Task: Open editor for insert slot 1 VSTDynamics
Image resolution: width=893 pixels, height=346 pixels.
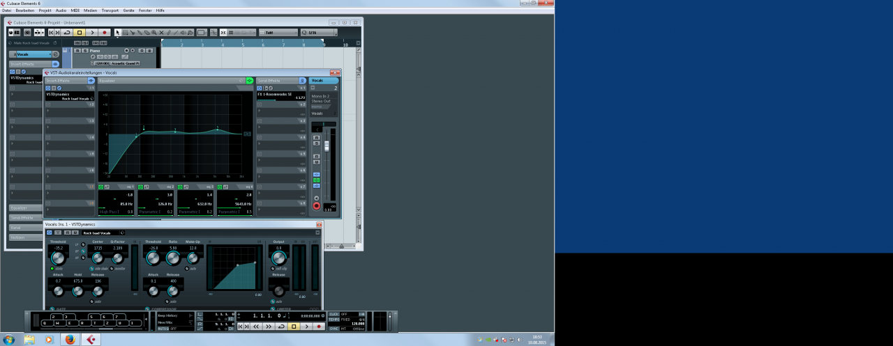Action: tap(59, 88)
